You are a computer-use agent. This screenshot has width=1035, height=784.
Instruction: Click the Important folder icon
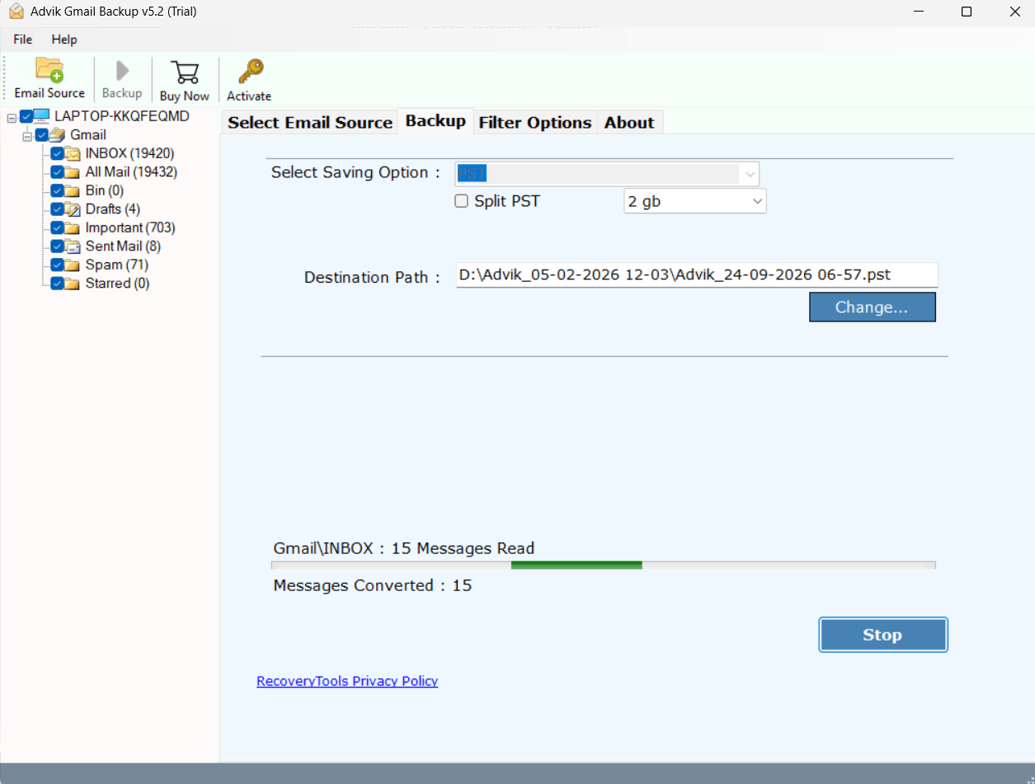pyautogui.click(x=73, y=228)
